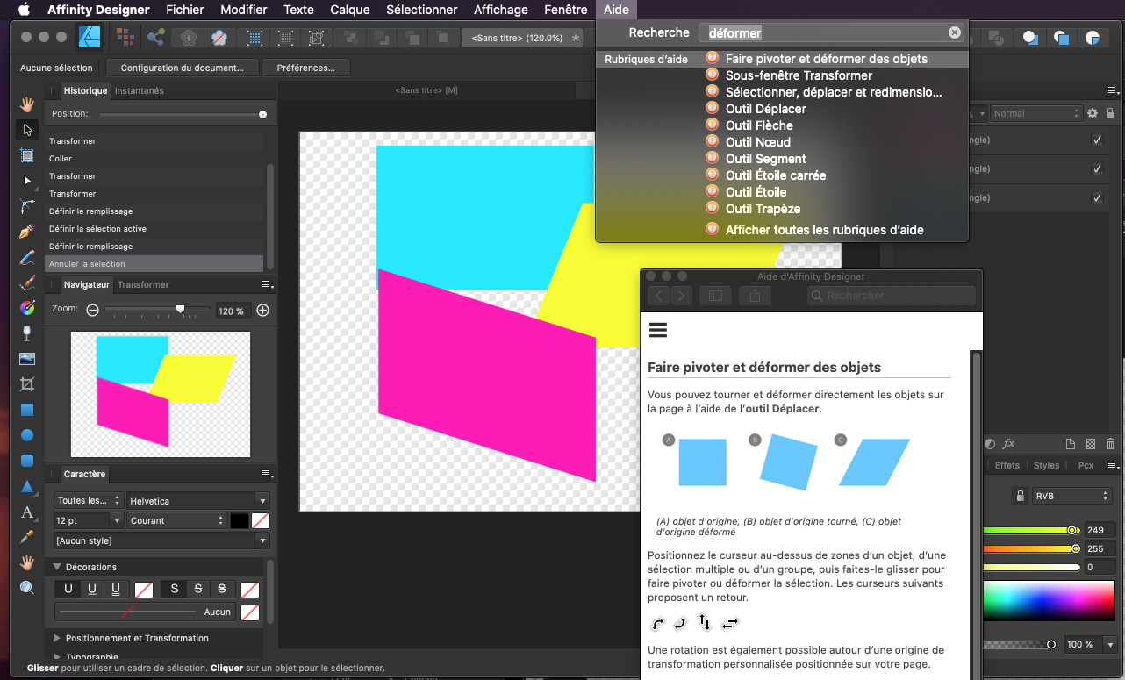Select the Artistic Text tool
This screenshot has height=680, width=1125.
[x=27, y=512]
